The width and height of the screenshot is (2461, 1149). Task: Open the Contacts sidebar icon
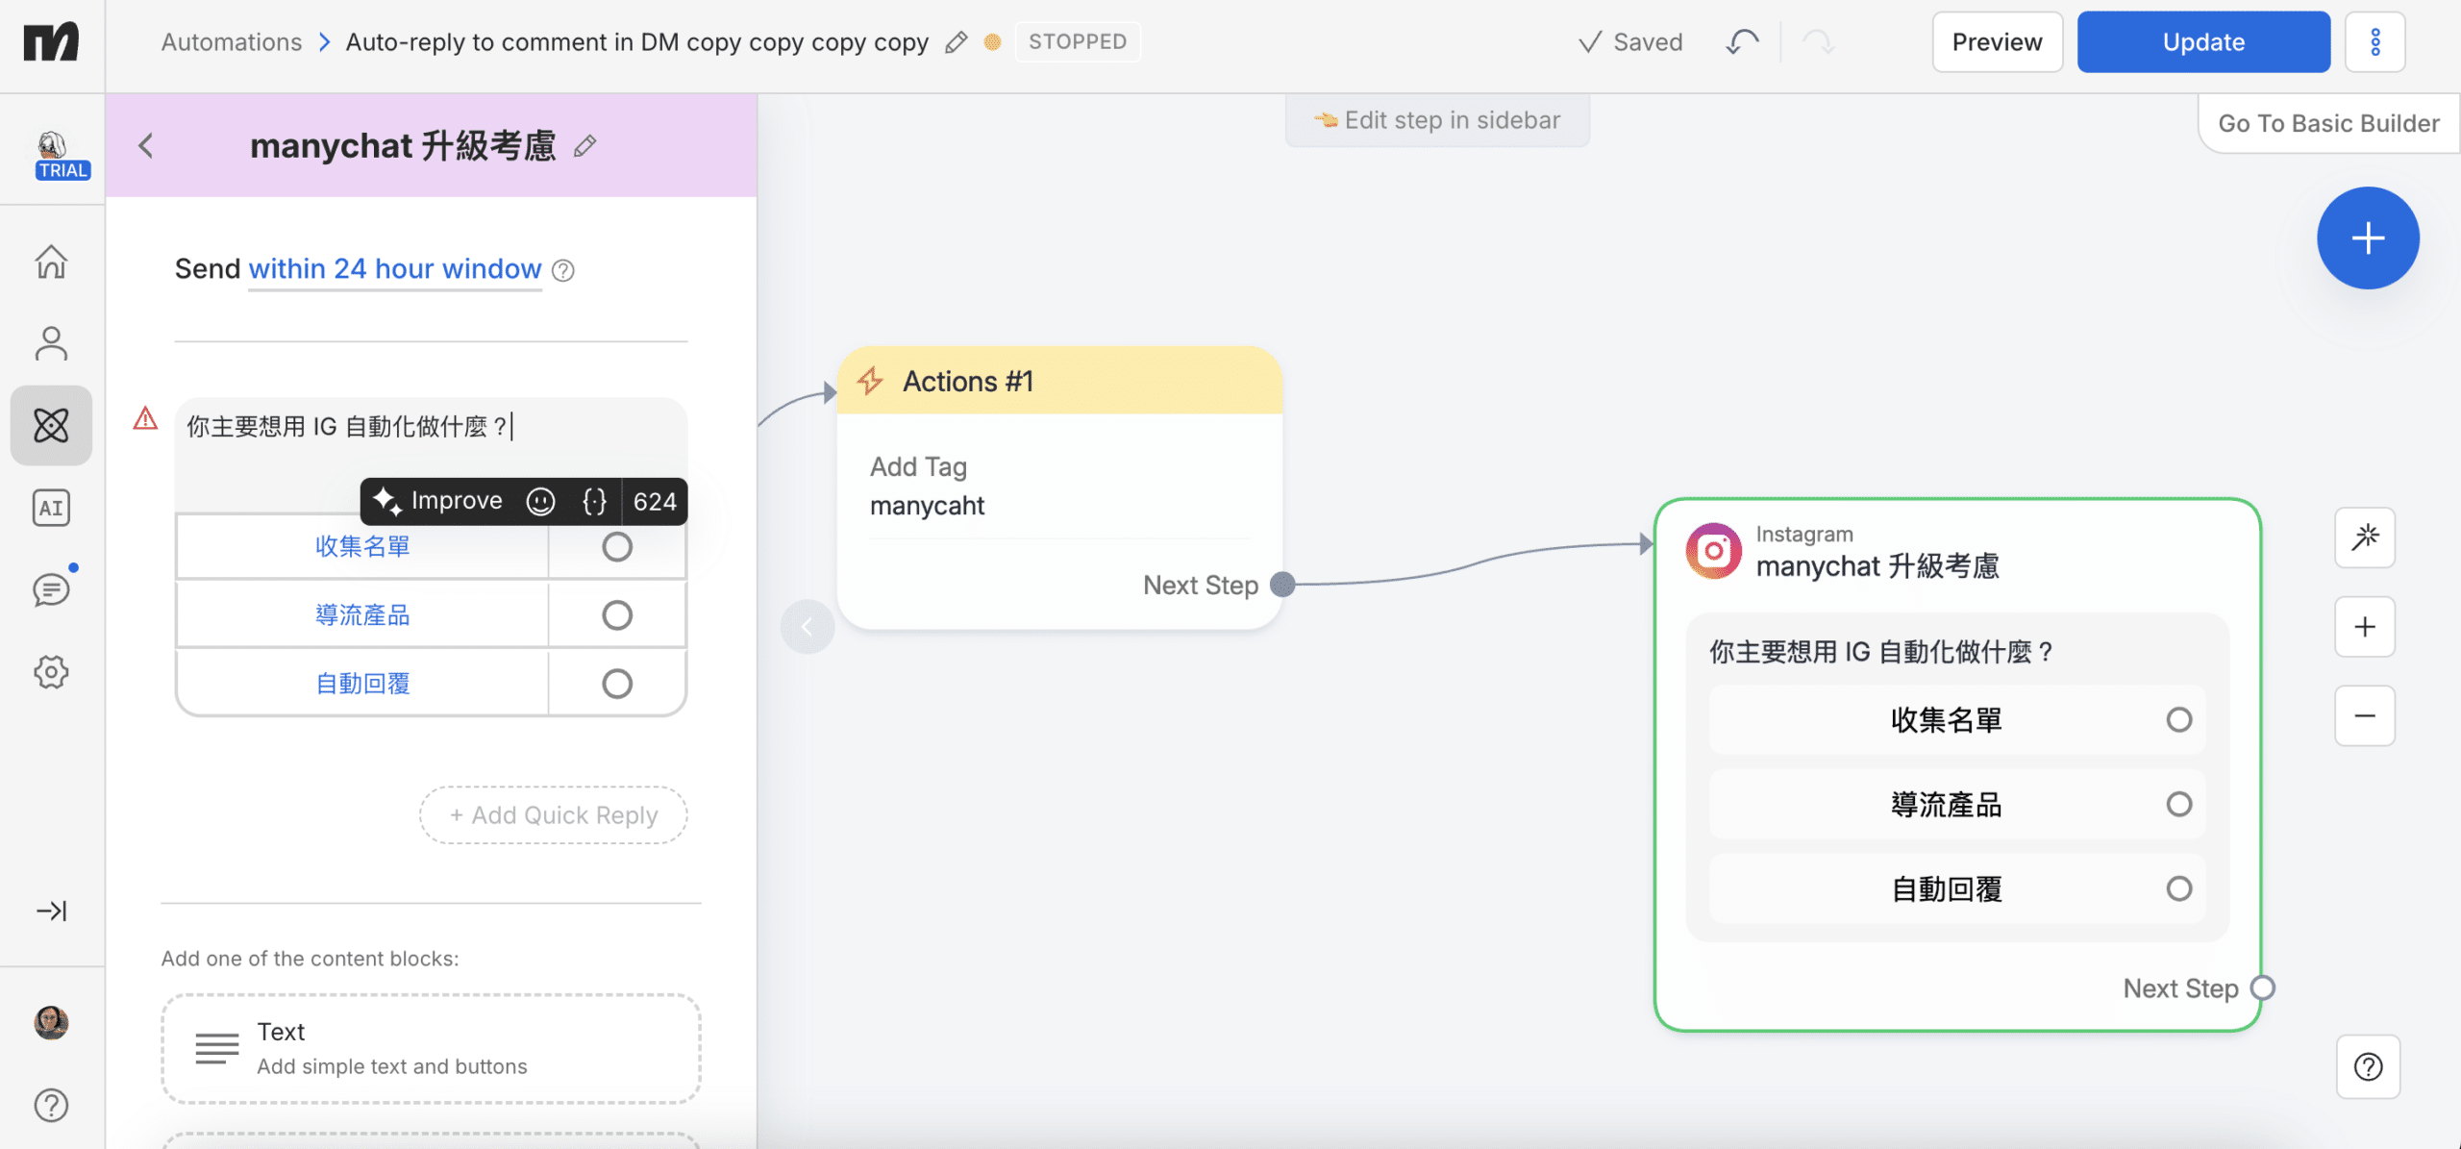(51, 343)
